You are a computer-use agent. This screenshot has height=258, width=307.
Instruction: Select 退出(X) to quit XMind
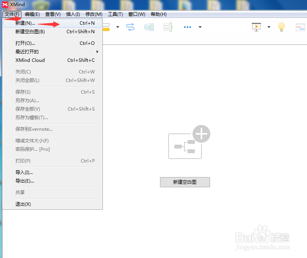click(x=53, y=204)
